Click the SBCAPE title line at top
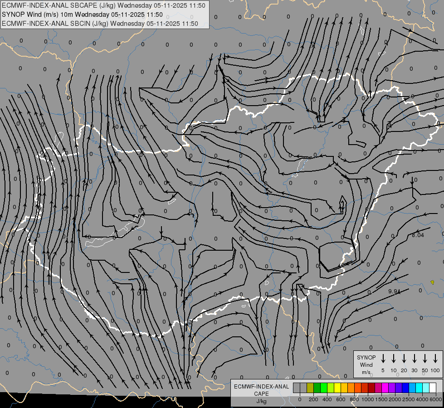Viewport: 444px width, 408px height. click(103, 5)
